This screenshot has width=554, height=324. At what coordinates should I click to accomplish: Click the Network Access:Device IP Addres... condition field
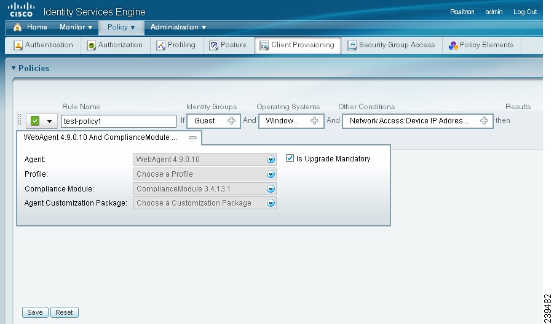pos(417,121)
